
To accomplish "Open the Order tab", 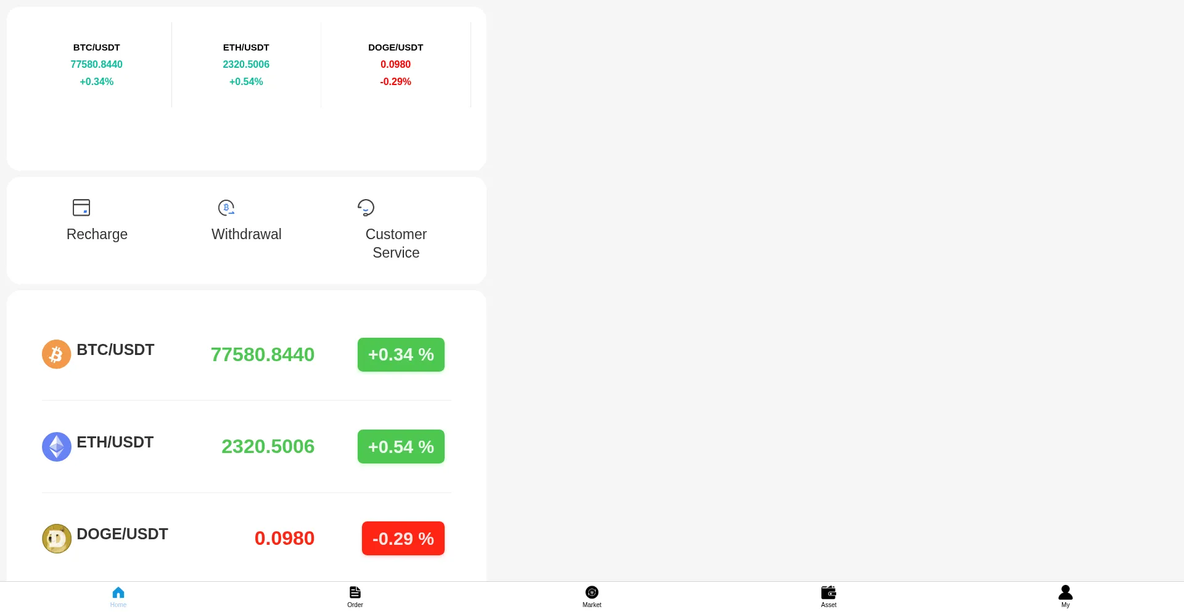I will (355, 597).
